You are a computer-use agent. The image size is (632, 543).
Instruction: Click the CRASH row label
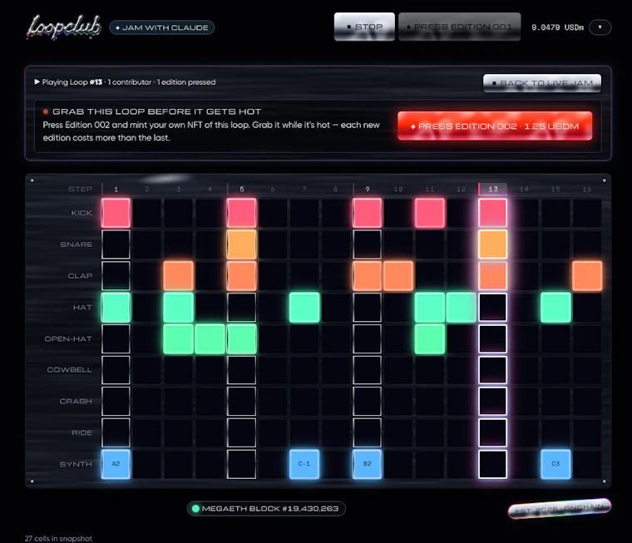coord(76,401)
